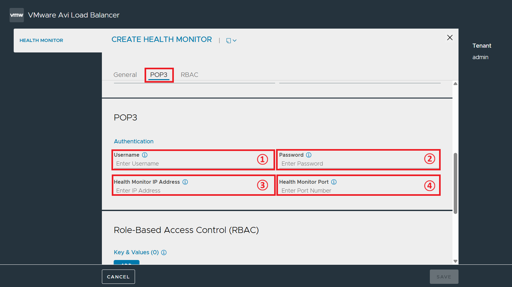This screenshot has height=287, width=512.
Task: Open the view mode icon dropdown beside title
Action: pyautogui.click(x=231, y=40)
